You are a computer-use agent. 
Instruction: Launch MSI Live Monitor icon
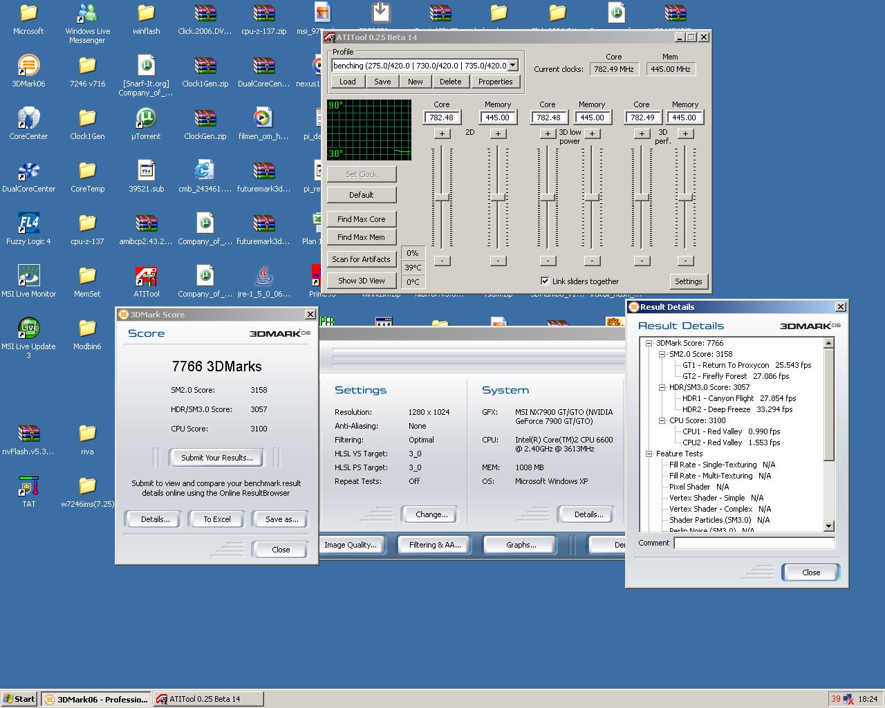point(28,281)
